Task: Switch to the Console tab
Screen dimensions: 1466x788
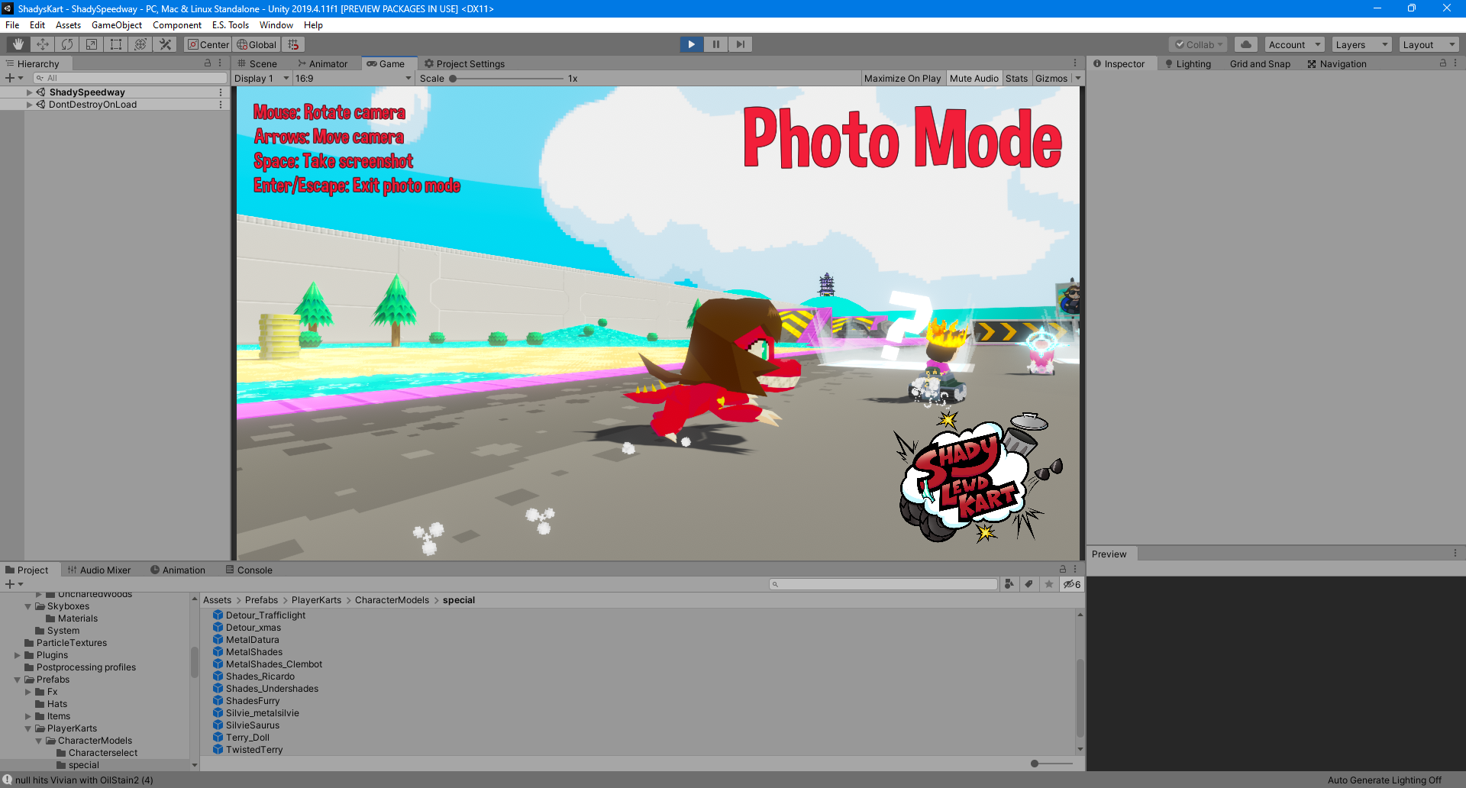Action: 249,570
